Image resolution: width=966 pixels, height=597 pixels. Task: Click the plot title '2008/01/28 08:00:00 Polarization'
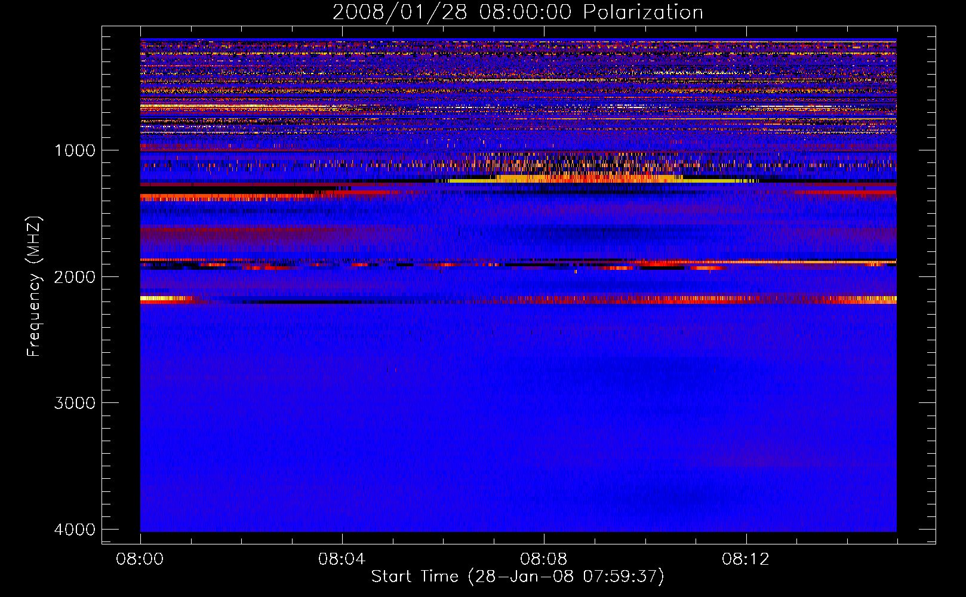(x=518, y=12)
